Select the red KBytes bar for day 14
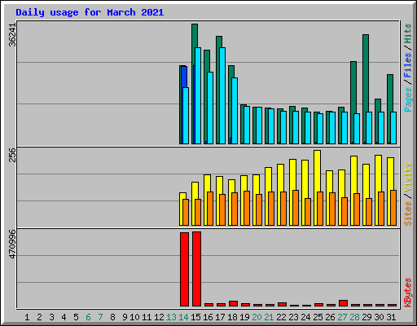The image size is (417, 326). (184, 269)
